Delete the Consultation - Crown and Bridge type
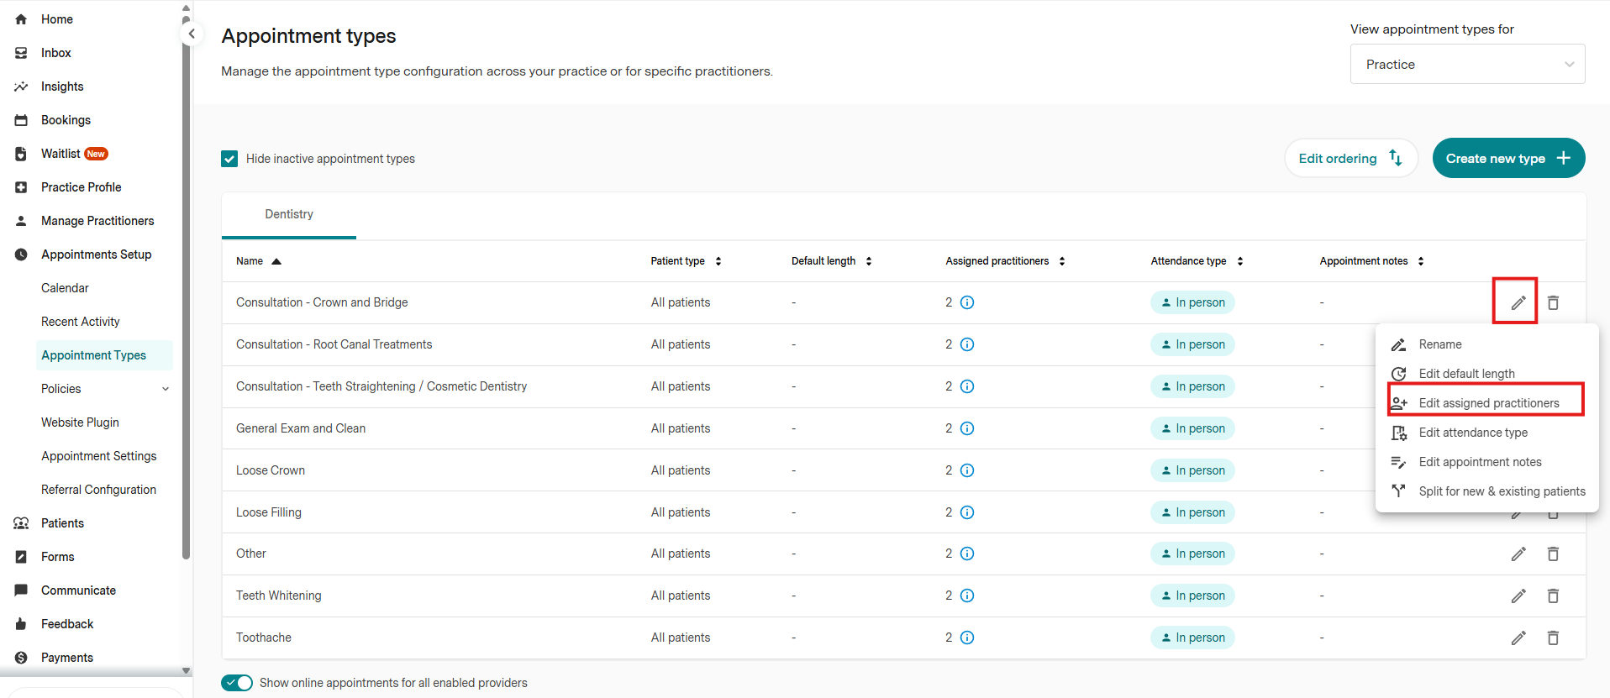 (1553, 302)
